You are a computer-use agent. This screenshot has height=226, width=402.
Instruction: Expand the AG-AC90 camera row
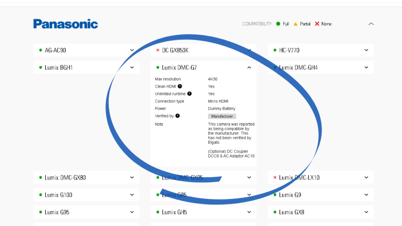86,50
